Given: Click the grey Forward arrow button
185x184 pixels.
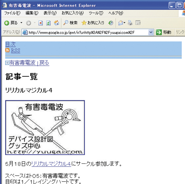Looking at the screenshot, I should (28, 23).
